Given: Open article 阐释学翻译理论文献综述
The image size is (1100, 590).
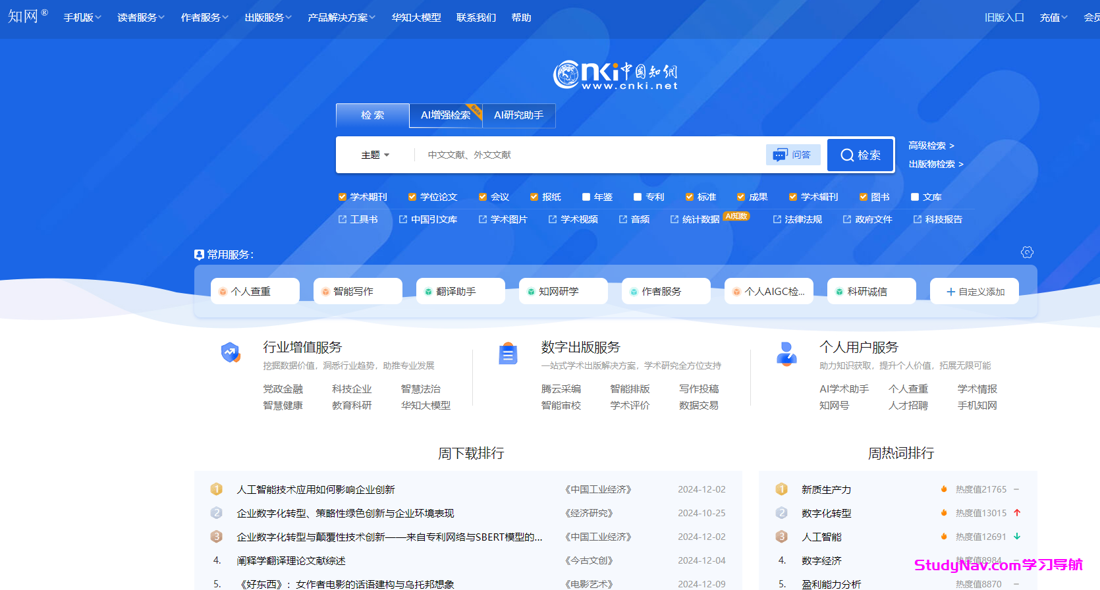Looking at the screenshot, I should [x=291, y=560].
